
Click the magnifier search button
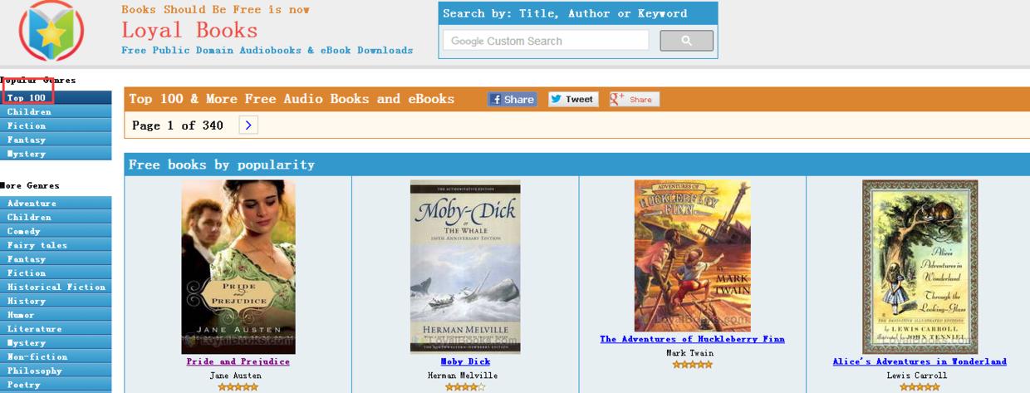(686, 40)
